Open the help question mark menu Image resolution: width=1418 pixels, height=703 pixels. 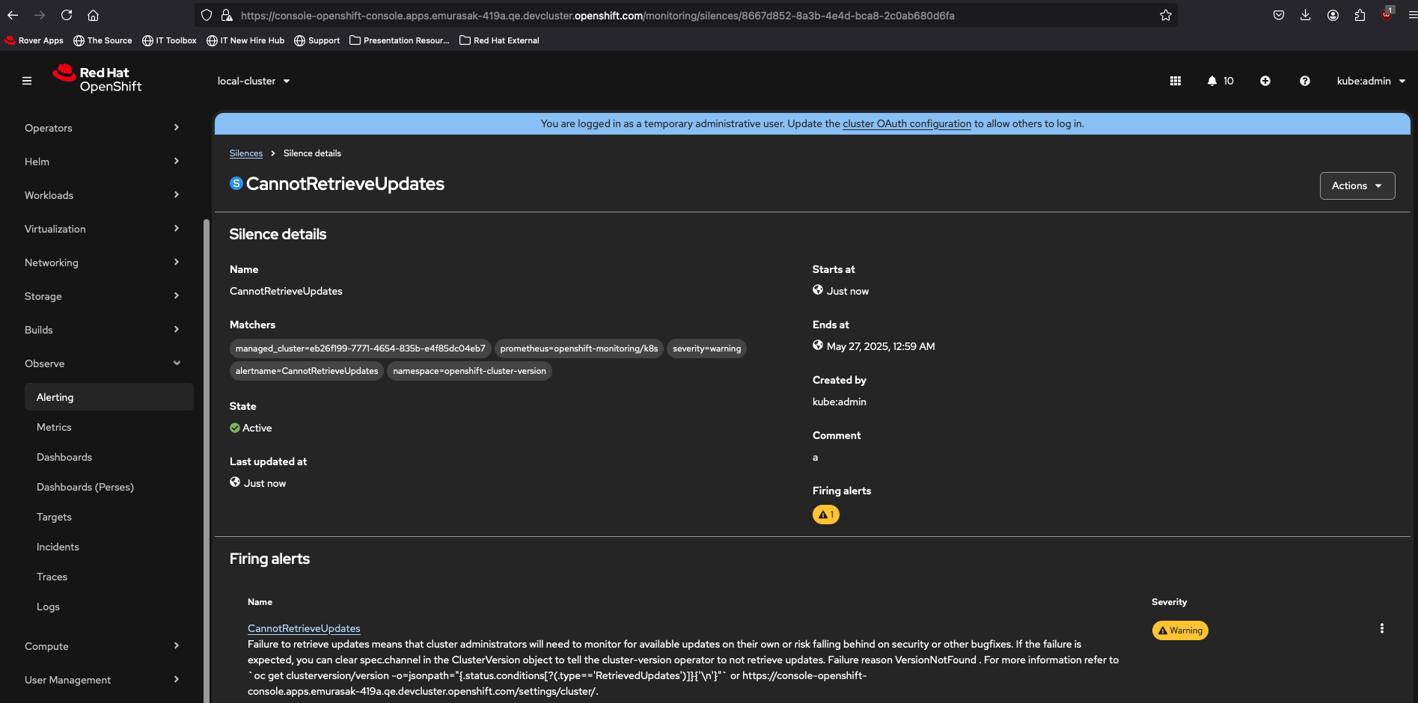click(1305, 81)
